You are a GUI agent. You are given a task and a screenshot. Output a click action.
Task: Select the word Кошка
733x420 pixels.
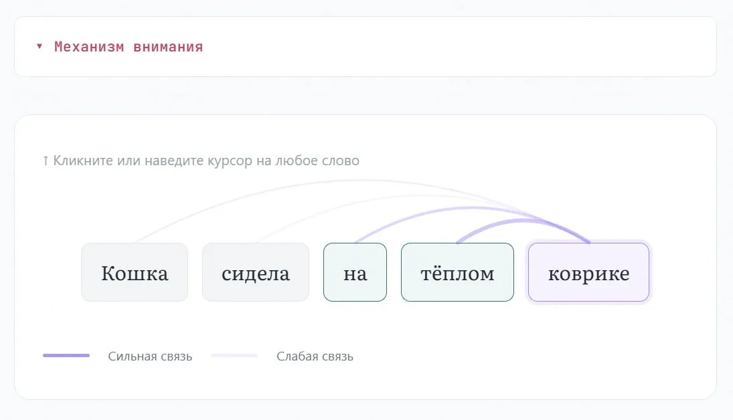point(135,273)
